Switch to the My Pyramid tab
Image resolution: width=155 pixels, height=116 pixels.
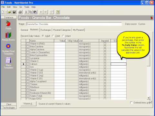tap(78, 30)
